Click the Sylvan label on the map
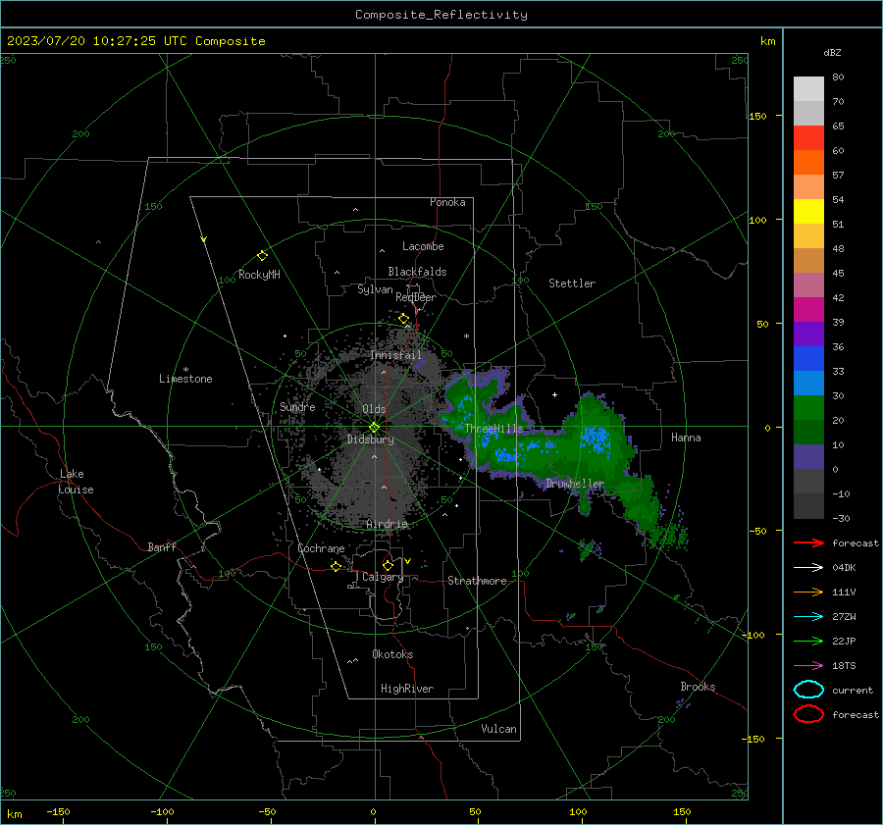This screenshot has height=825, width=883. (x=375, y=289)
